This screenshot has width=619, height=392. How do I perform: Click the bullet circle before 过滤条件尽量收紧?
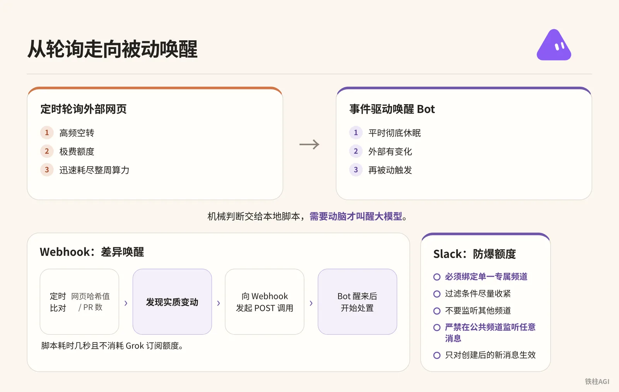pyautogui.click(x=437, y=294)
